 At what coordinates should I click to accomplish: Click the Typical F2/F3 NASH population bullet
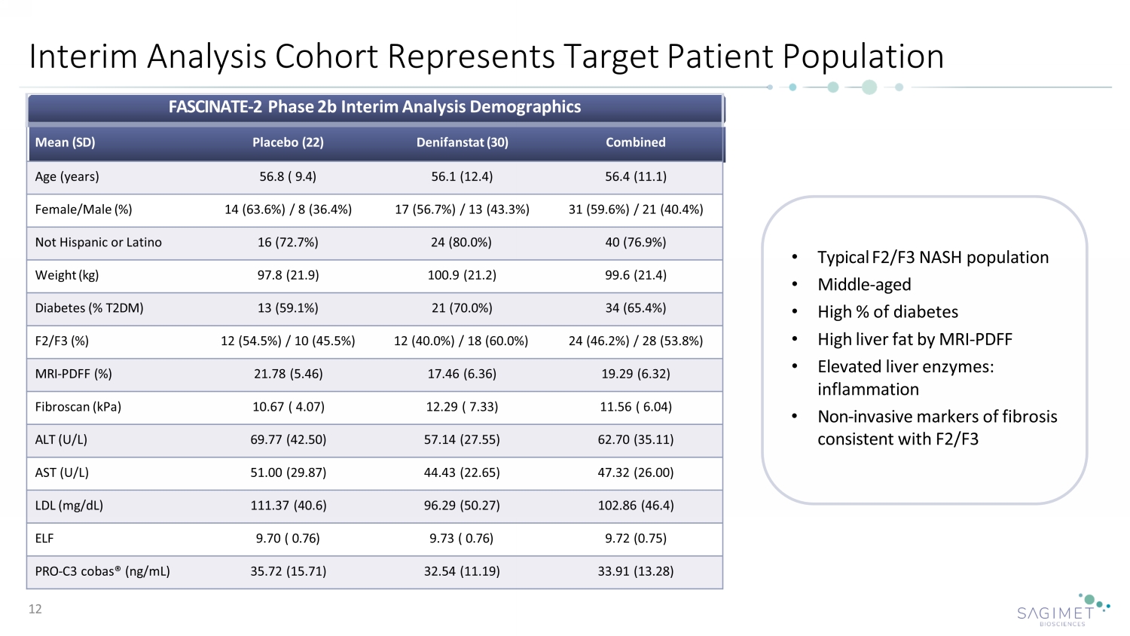(x=933, y=258)
